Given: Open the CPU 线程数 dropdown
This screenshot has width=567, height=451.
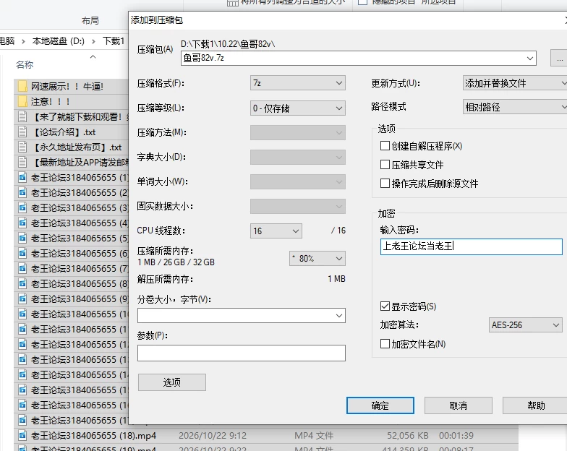Looking at the screenshot, I should coord(276,231).
